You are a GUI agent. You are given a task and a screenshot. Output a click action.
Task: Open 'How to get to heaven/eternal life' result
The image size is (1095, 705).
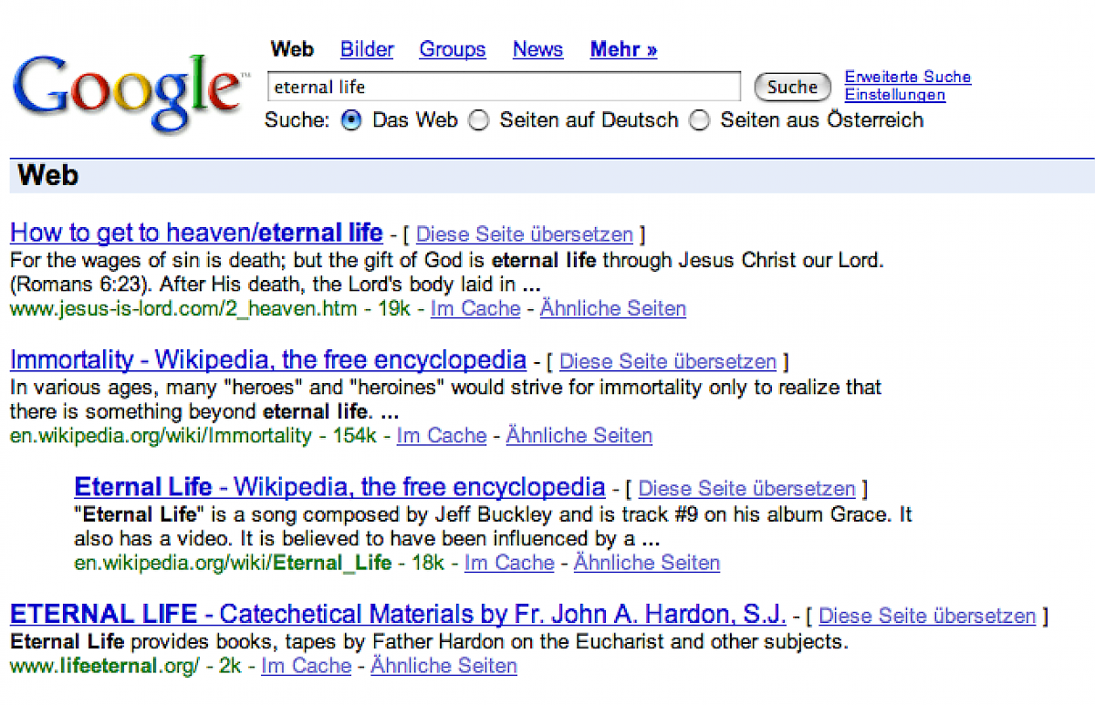coord(196,233)
